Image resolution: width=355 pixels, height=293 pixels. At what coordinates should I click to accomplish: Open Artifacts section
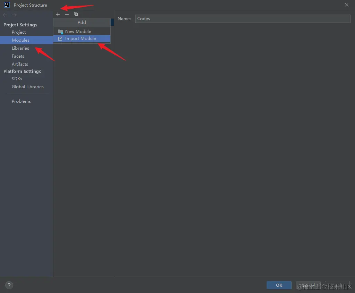[20, 64]
